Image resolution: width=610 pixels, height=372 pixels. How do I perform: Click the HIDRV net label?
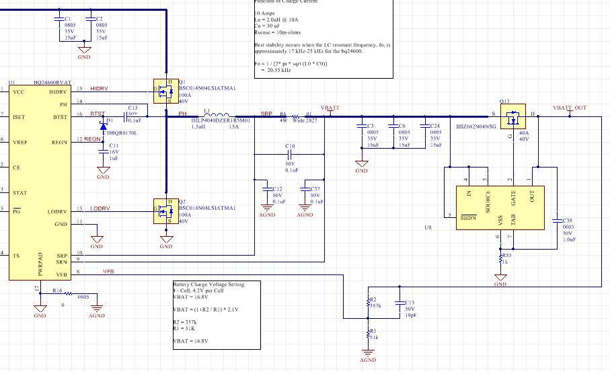click(100, 89)
